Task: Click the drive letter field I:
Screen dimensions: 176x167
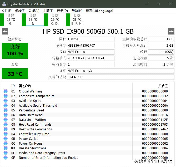Action: pos(91,65)
